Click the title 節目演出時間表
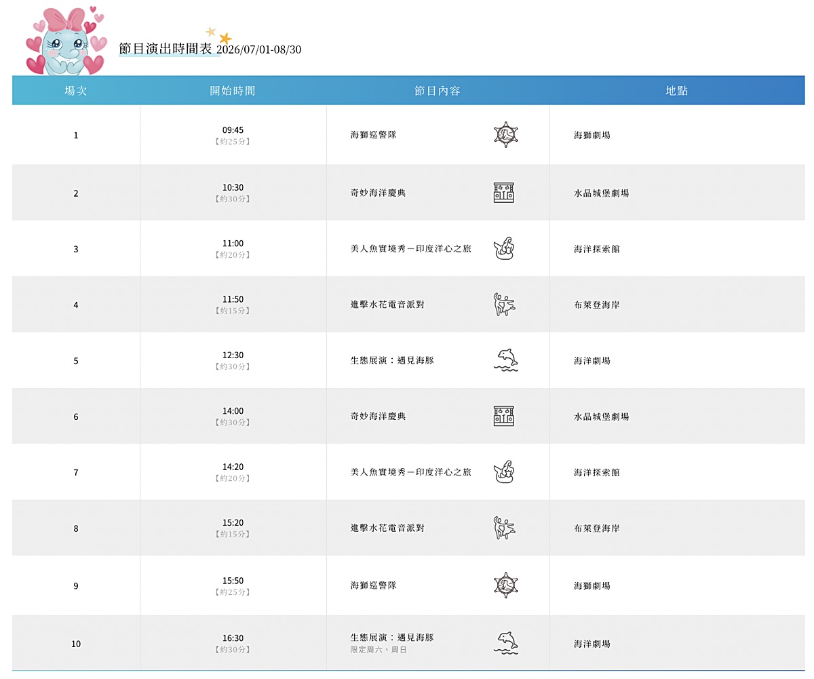 coord(166,50)
